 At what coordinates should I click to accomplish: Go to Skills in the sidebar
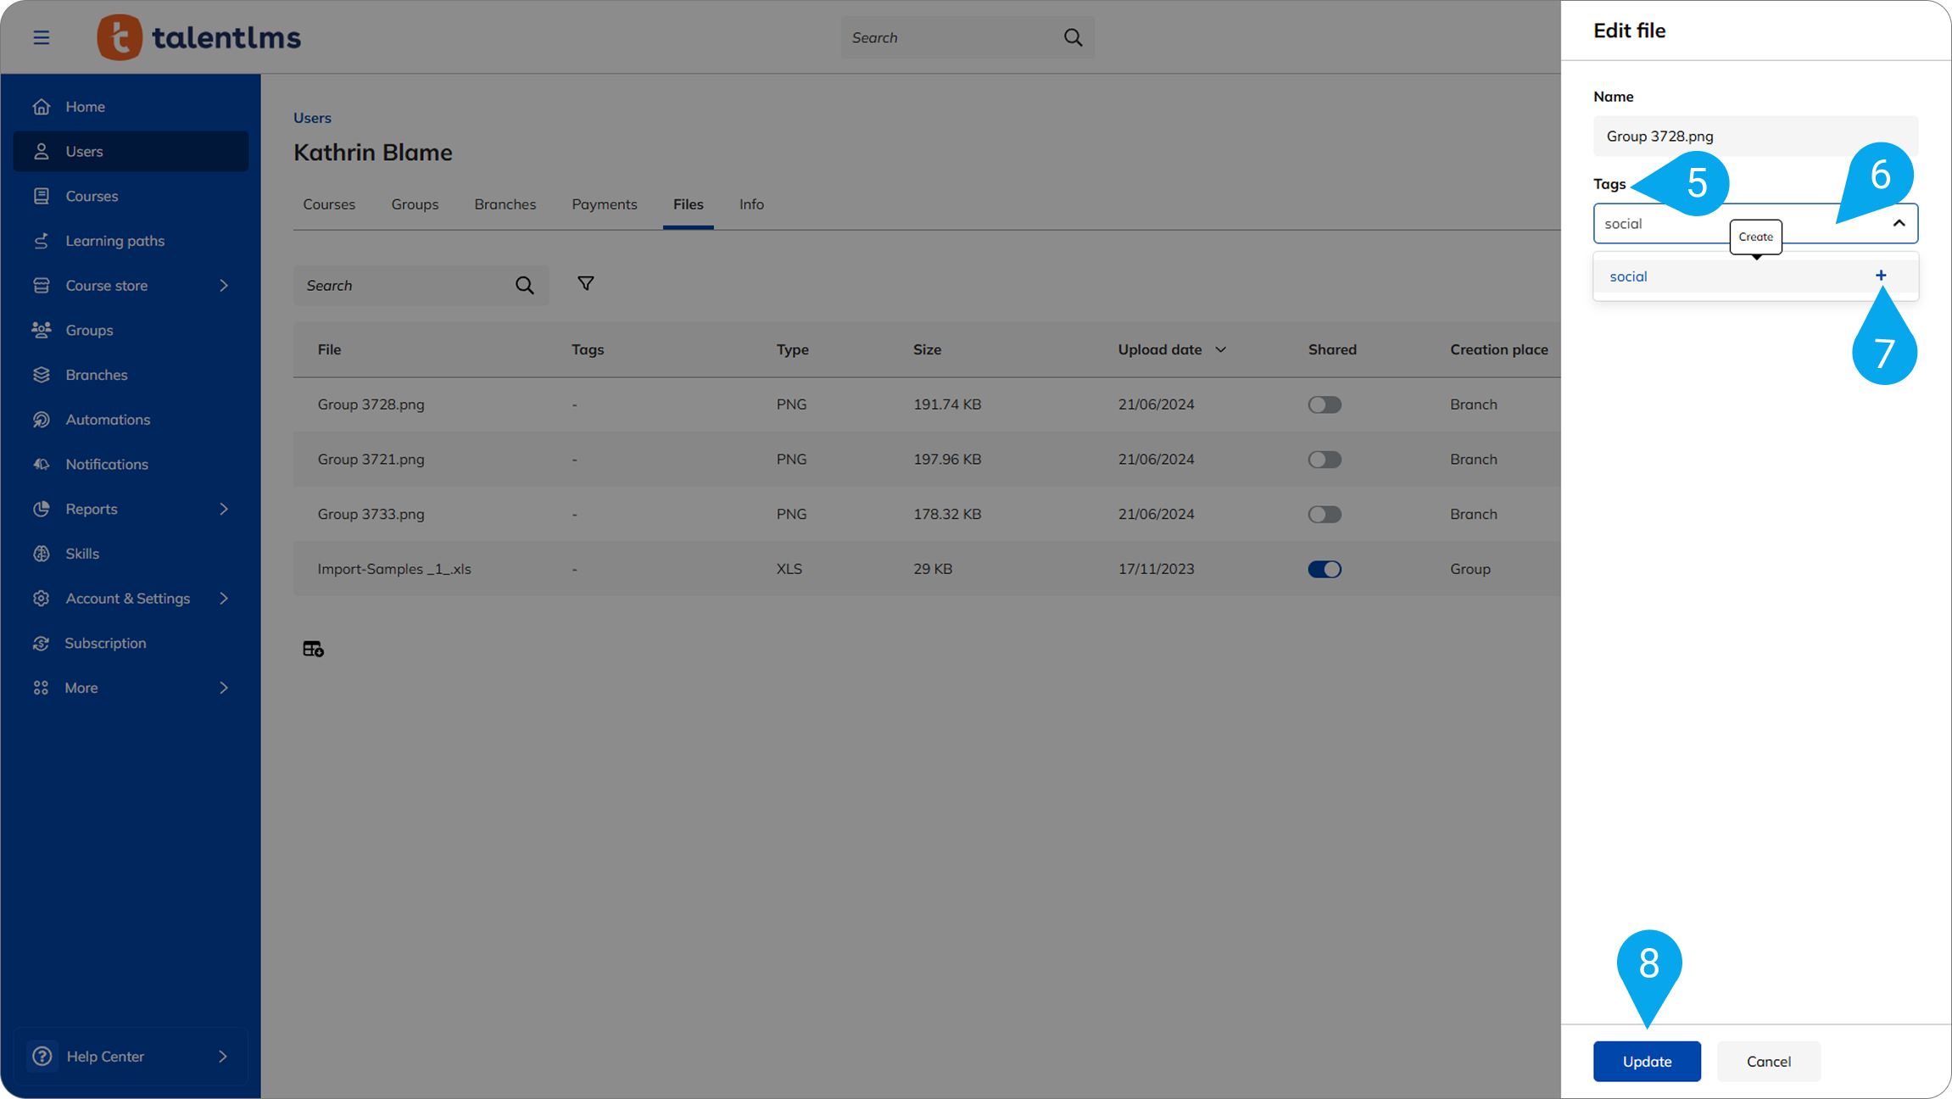point(82,554)
